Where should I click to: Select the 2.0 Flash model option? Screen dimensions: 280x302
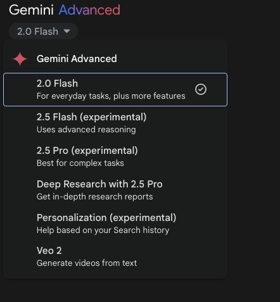[x=115, y=89]
